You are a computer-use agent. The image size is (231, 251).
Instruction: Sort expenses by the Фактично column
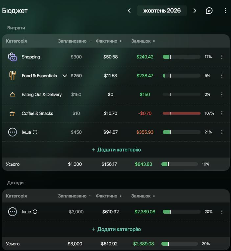coord(109,41)
